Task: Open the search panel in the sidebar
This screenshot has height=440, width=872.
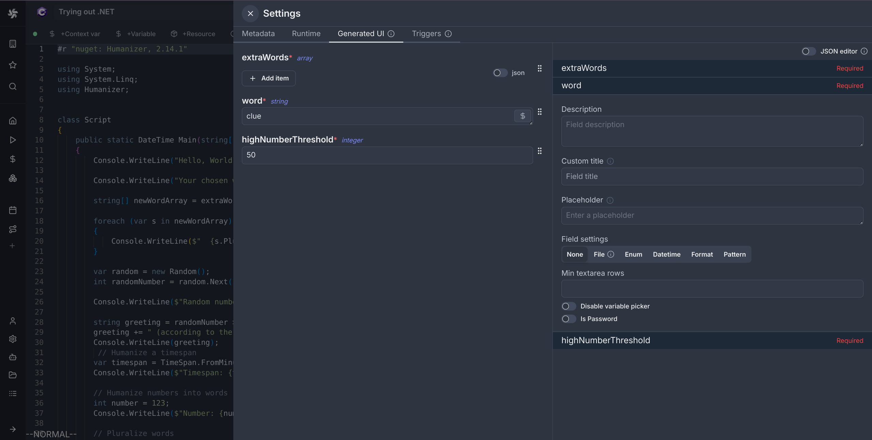Action: 13,87
